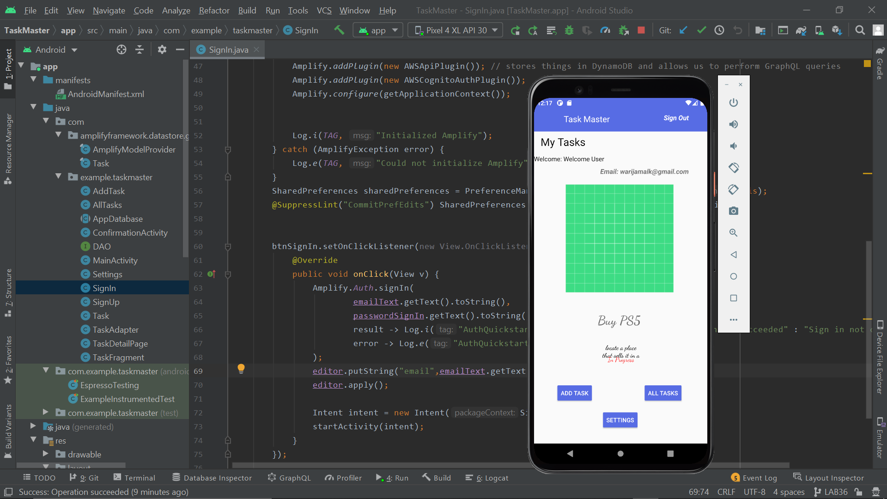Stop the running app with red square
Screen dimensions: 887x499
[641, 30]
